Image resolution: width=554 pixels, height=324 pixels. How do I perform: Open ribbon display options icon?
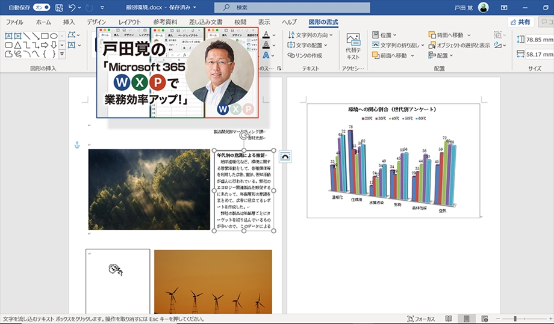(x=504, y=7)
